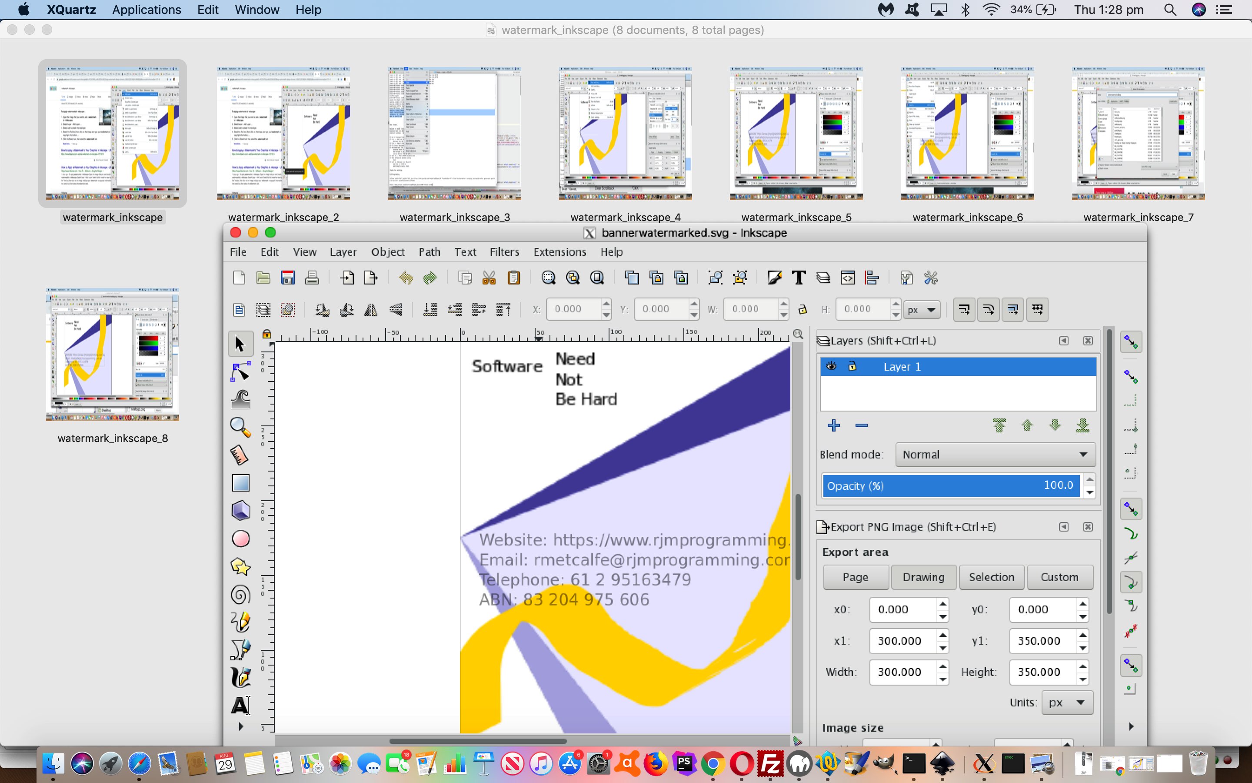Click the Page export area button
1252x783 pixels.
click(855, 576)
